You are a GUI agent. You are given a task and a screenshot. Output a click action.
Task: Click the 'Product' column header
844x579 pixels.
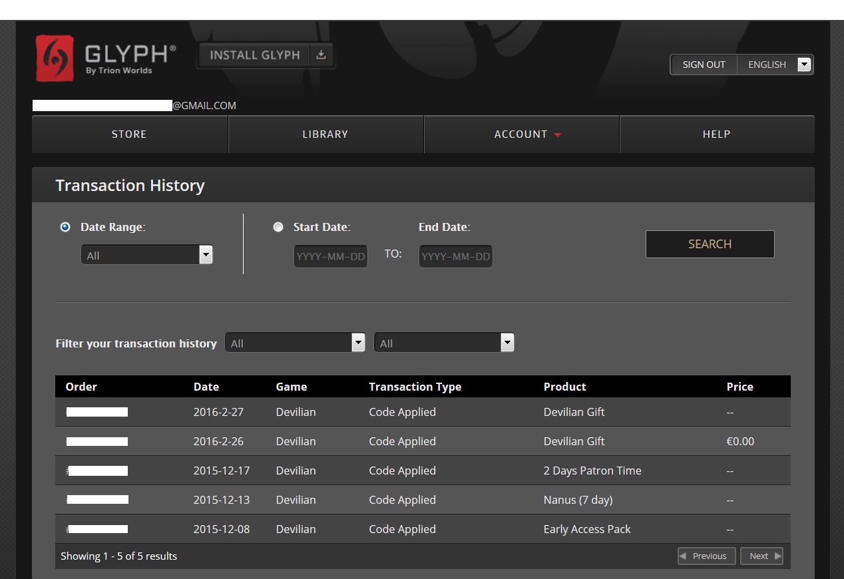pos(565,387)
